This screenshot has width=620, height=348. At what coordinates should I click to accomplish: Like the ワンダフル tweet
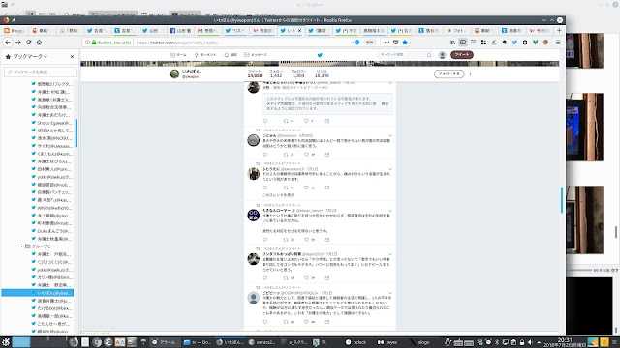pos(306,278)
